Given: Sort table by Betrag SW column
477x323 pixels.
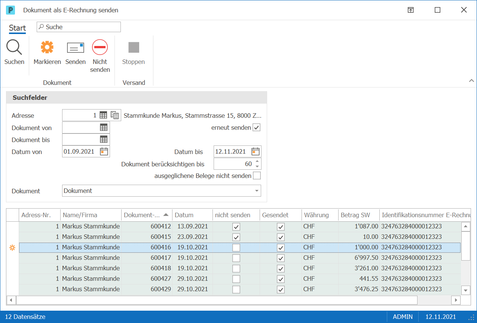Looking at the screenshot, I should [x=359, y=215].
